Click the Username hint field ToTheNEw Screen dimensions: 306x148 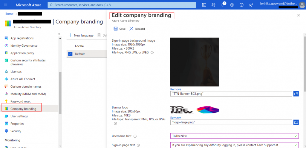click(x=234, y=136)
